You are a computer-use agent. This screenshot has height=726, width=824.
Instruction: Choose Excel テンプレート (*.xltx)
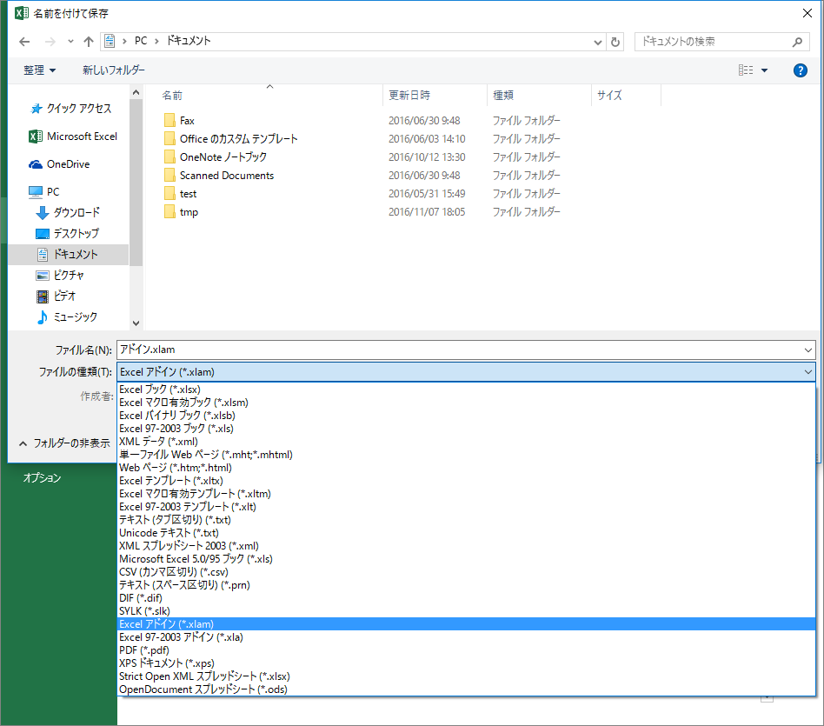click(x=466, y=481)
